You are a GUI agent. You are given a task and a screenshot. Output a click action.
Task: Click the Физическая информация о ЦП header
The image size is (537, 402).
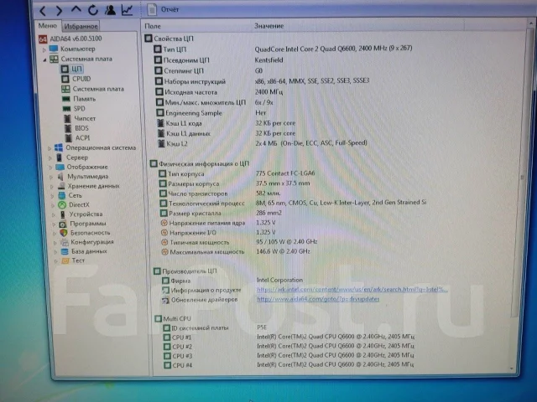pos(200,164)
